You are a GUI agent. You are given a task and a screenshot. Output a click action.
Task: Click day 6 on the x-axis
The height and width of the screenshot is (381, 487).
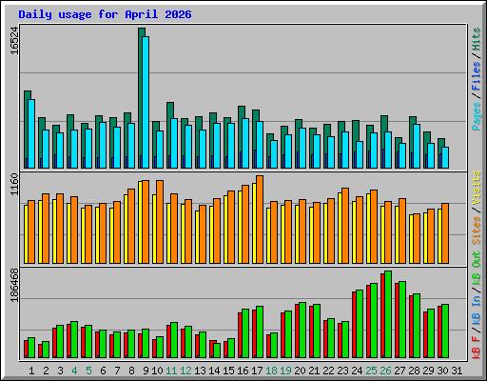103,371
